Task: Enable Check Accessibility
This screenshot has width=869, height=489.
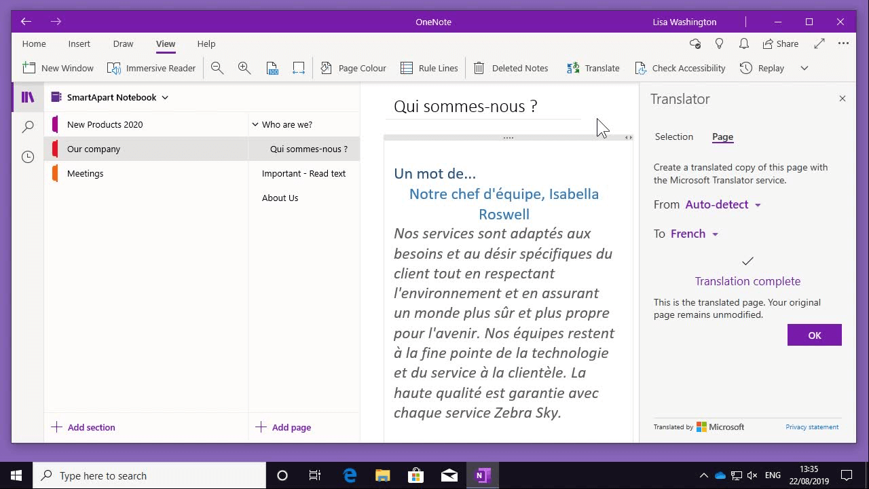Action: [680, 68]
